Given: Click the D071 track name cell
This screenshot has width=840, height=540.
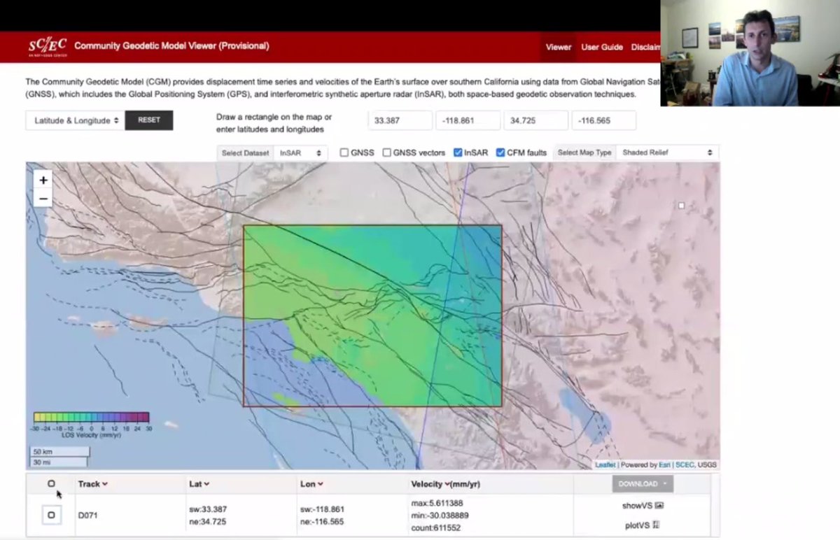Looking at the screenshot, I should tap(88, 516).
